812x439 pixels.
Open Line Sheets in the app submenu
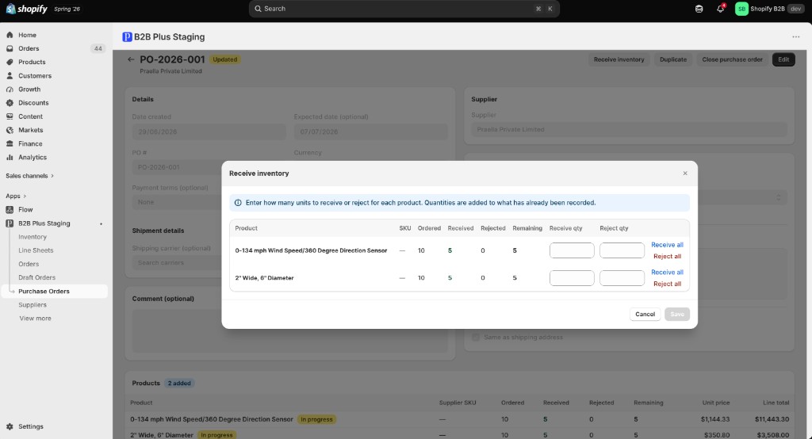tap(36, 250)
